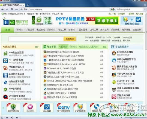The image size is (147, 119).
Task: Go forward with the forward arrow
Action: coord(7,9)
